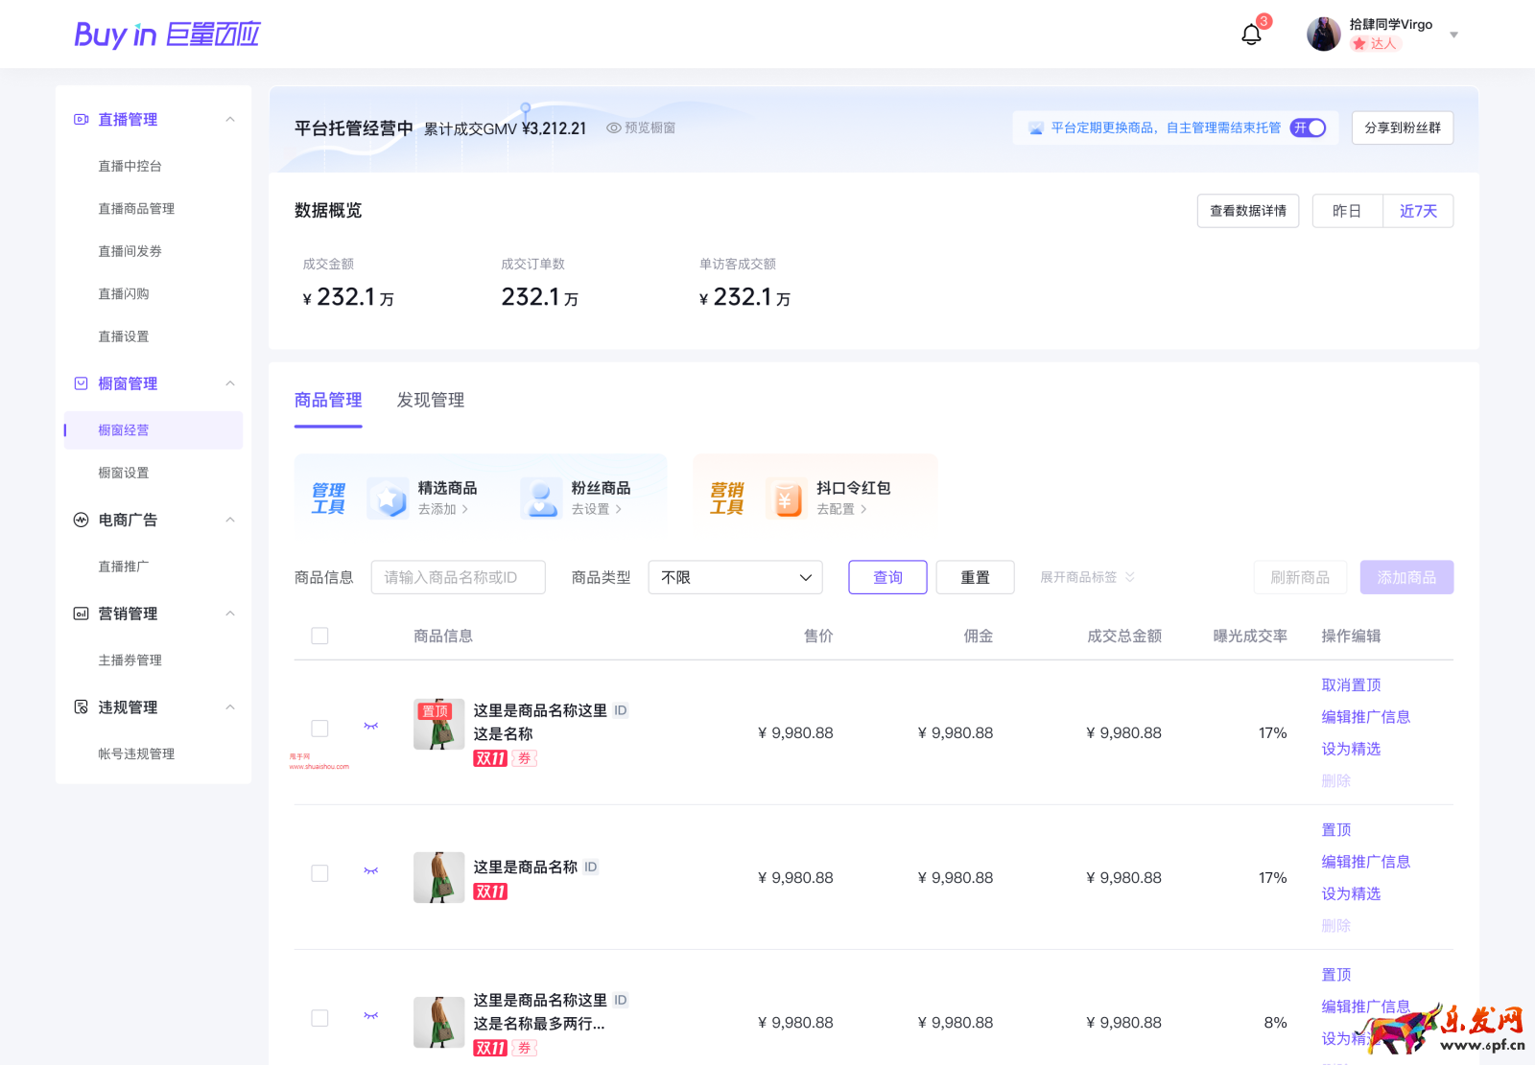The image size is (1535, 1065).
Task: Select the 直播管理 sidebar icon
Action: [81, 119]
